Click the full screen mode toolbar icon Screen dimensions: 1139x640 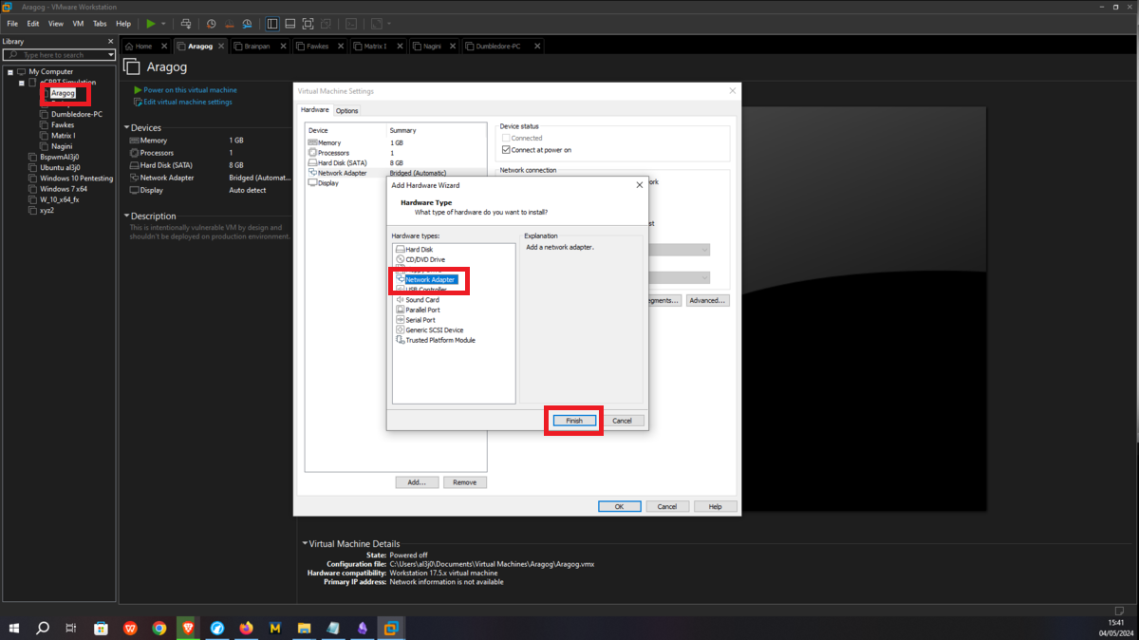pyautogui.click(x=309, y=23)
